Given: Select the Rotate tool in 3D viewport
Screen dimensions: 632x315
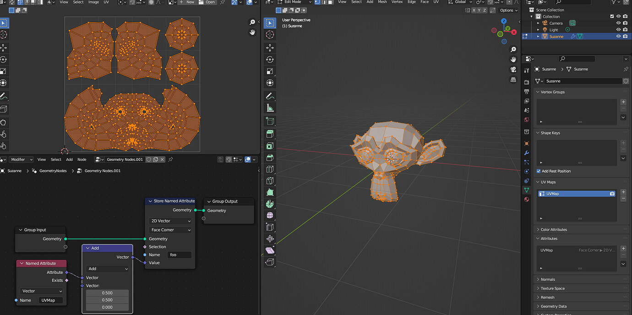Looking at the screenshot, I should tap(270, 59).
